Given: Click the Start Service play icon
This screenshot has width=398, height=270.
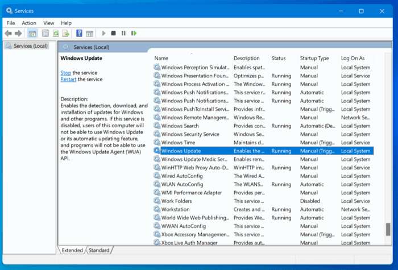Looking at the screenshot, I should [x=103, y=33].
